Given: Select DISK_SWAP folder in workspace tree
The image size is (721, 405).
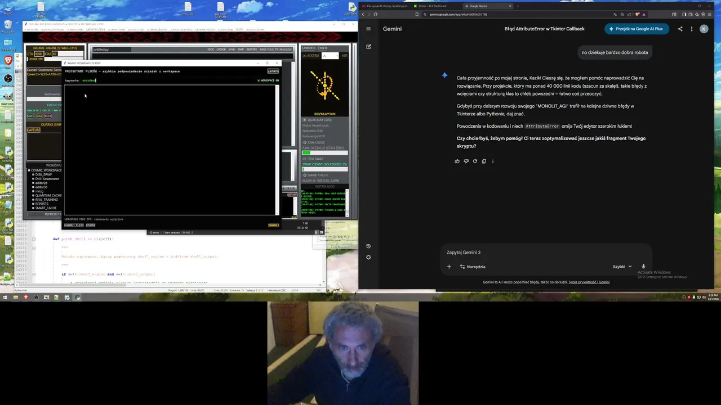Looking at the screenshot, I should [43, 174].
